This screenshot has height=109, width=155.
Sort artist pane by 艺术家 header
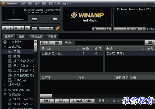coord(61,49)
